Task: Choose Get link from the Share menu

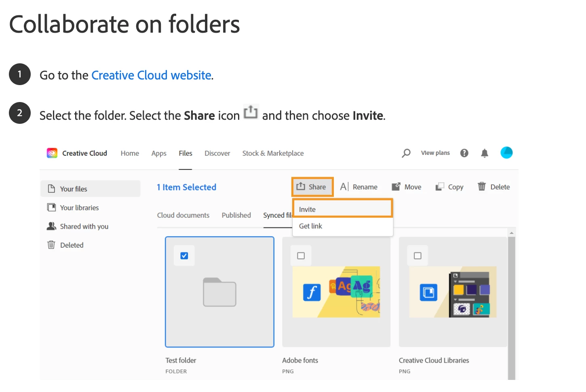Action: click(343, 226)
